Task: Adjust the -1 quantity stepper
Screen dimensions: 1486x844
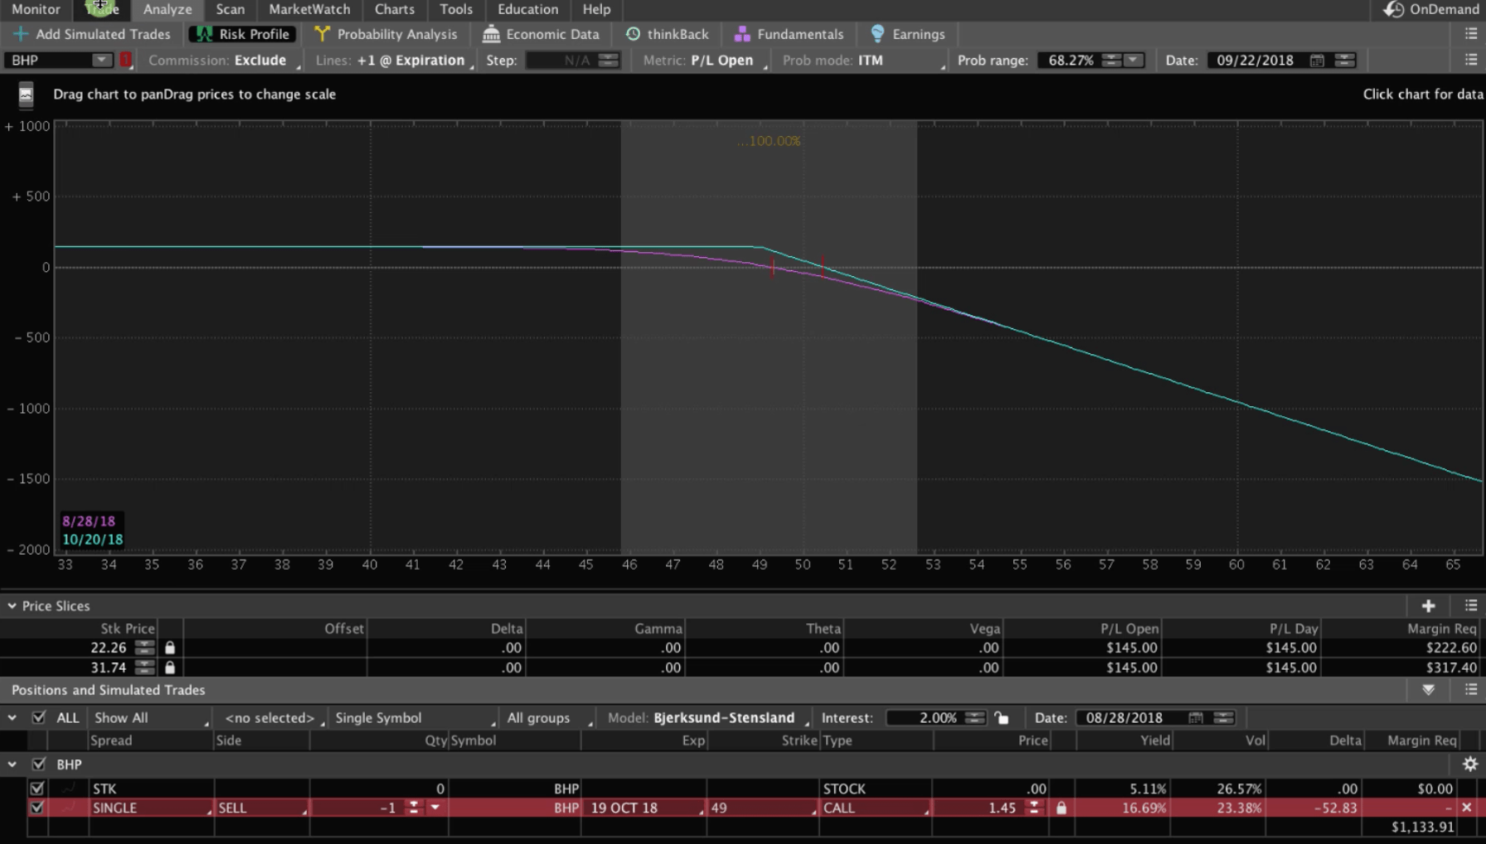Action: pos(413,808)
